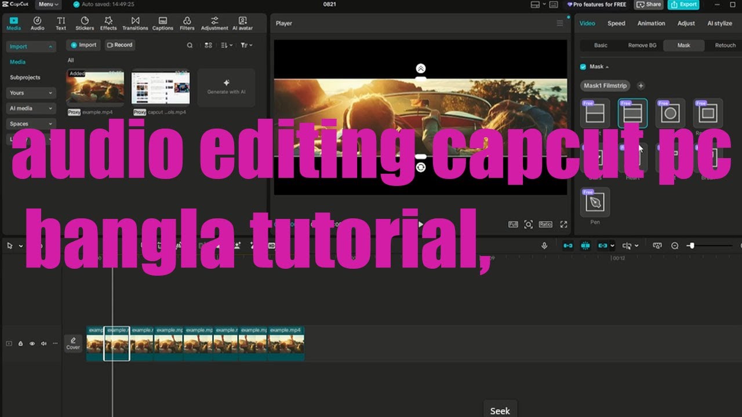Uncheck the Mask checkbox

tap(583, 67)
